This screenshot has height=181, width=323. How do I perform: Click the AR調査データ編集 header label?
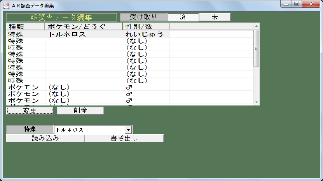click(x=61, y=18)
